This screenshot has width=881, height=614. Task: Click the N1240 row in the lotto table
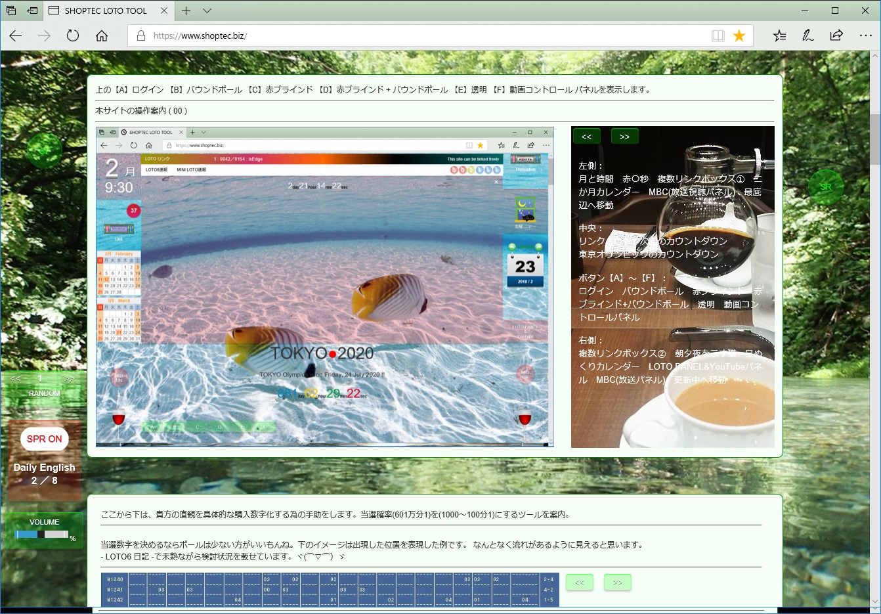tap(330, 579)
